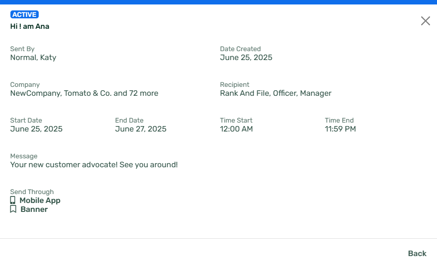Click the Date Created value June 25, 2025
437x266 pixels.
246,58
